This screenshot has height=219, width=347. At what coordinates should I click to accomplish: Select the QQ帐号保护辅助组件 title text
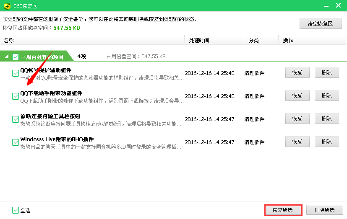point(46,70)
